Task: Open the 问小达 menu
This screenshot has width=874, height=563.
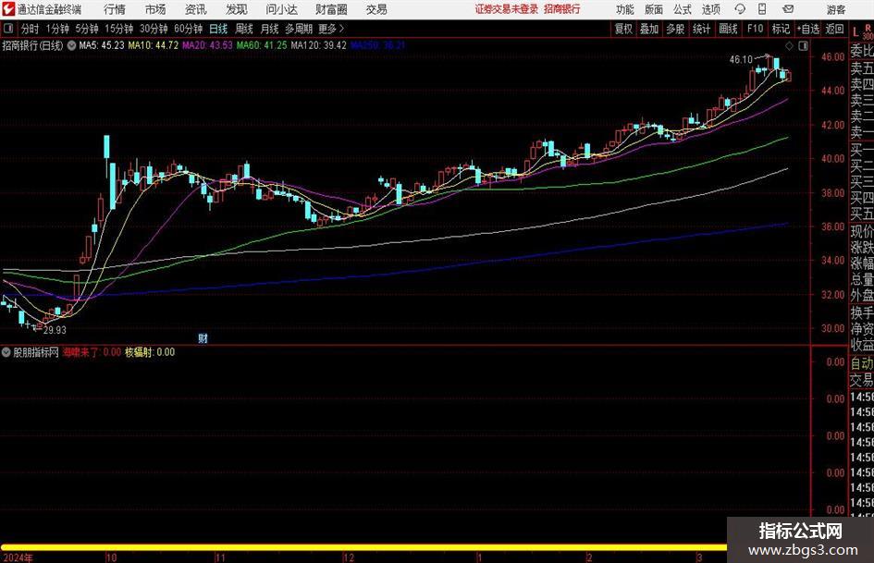Action: 281,9
